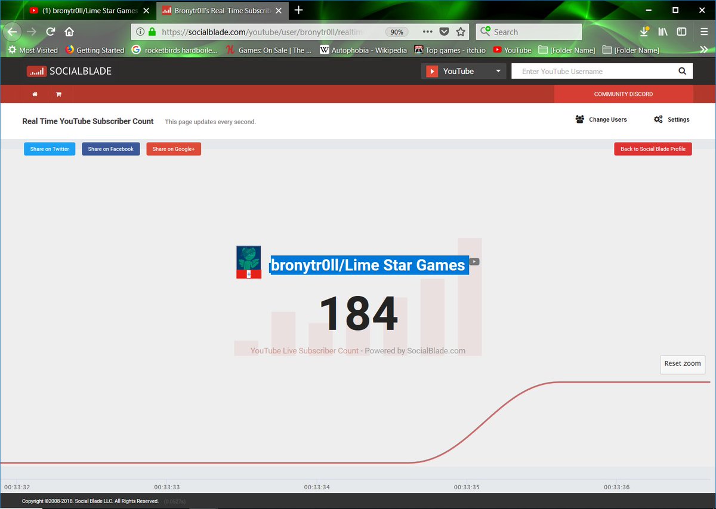Open the Autophobia - Wikipedia bookmark
Viewport: 716px width, 509px height.
pos(363,50)
